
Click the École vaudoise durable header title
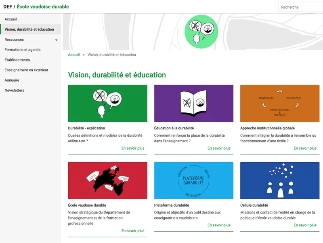point(43,6)
